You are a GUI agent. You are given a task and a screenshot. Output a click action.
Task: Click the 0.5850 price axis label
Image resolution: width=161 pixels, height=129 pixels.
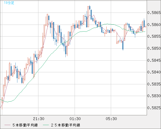154,48
